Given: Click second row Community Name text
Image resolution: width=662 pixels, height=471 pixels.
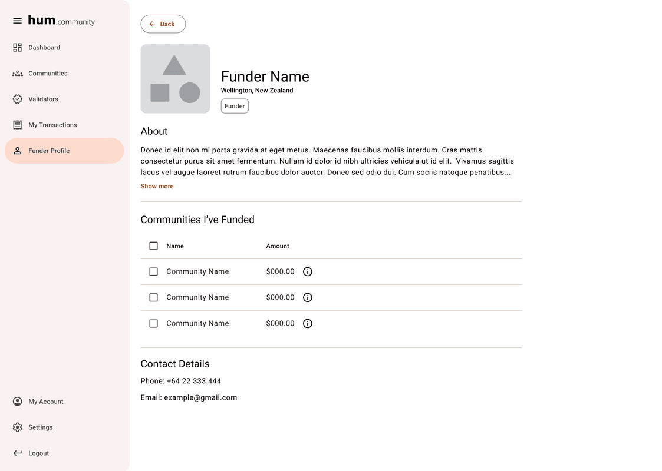Looking at the screenshot, I should 197,297.
